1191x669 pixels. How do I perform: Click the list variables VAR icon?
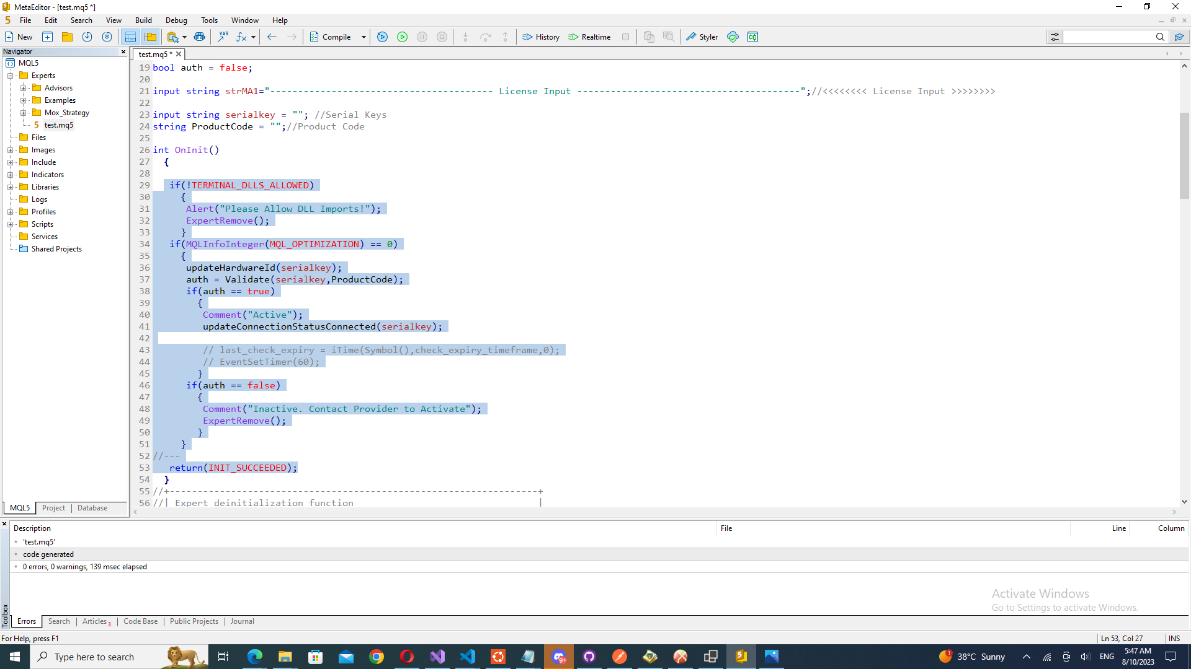(x=223, y=37)
